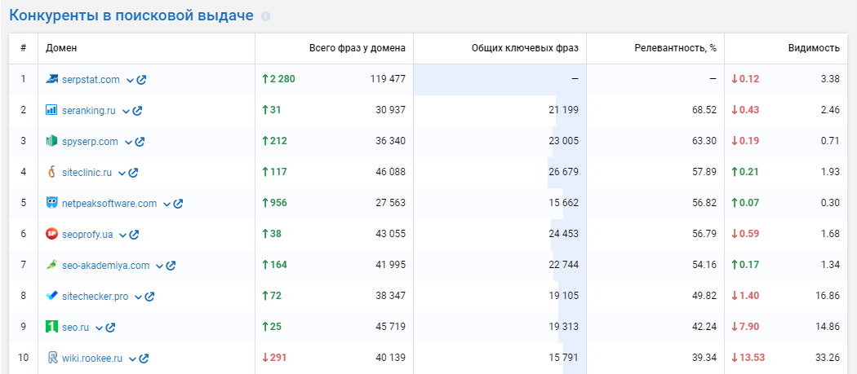Open serpstat.com external link icon
This screenshot has height=374, width=857.
click(x=141, y=80)
